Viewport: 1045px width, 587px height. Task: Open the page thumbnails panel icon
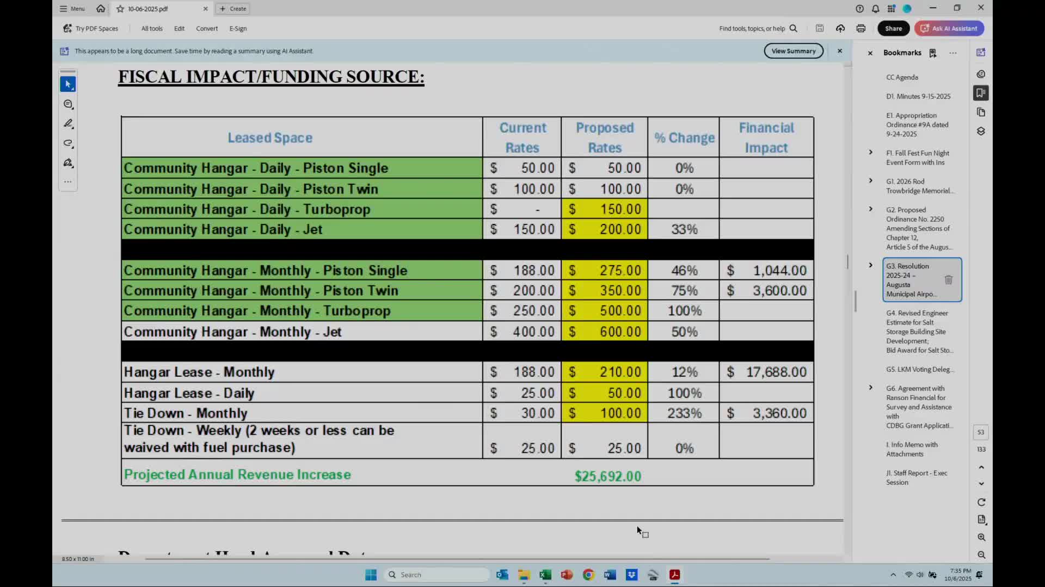[x=981, y=112]
